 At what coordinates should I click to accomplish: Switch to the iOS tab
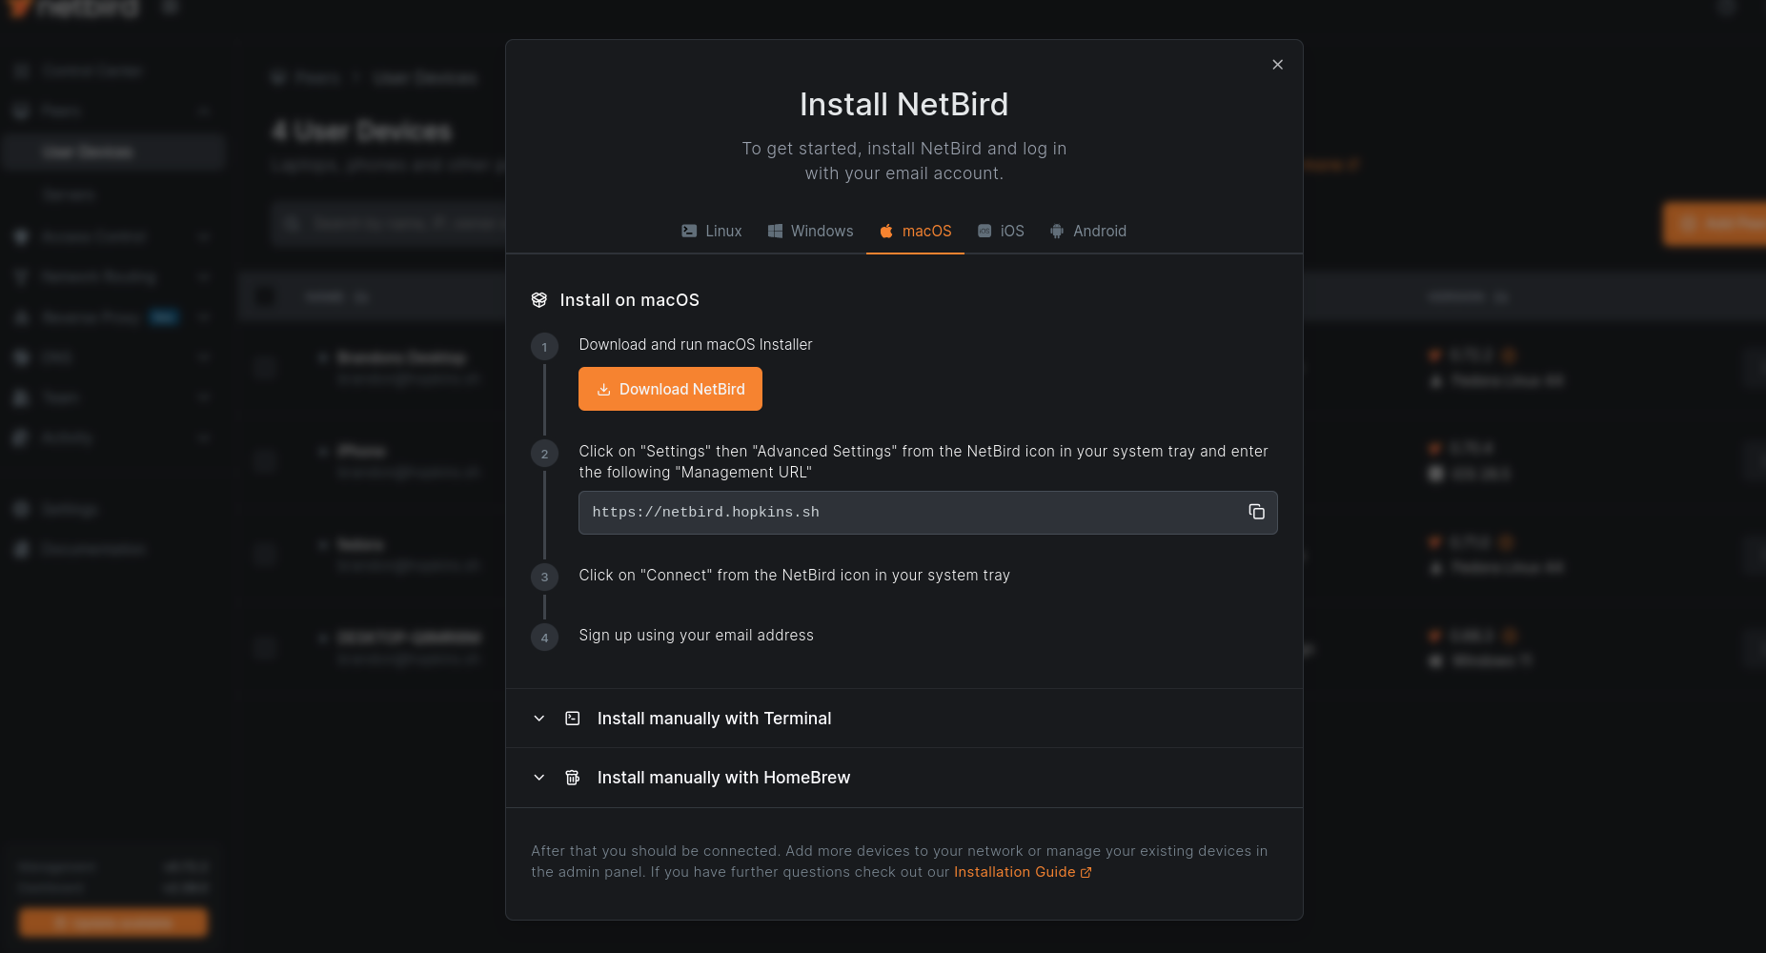1001,231
